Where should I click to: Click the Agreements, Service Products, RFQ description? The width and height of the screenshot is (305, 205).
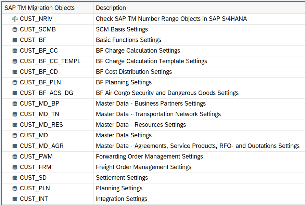click(198, 146)
